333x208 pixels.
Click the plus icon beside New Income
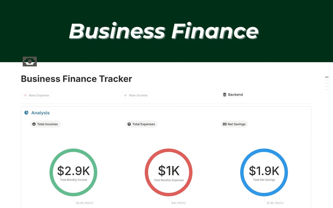click(125, 95)
